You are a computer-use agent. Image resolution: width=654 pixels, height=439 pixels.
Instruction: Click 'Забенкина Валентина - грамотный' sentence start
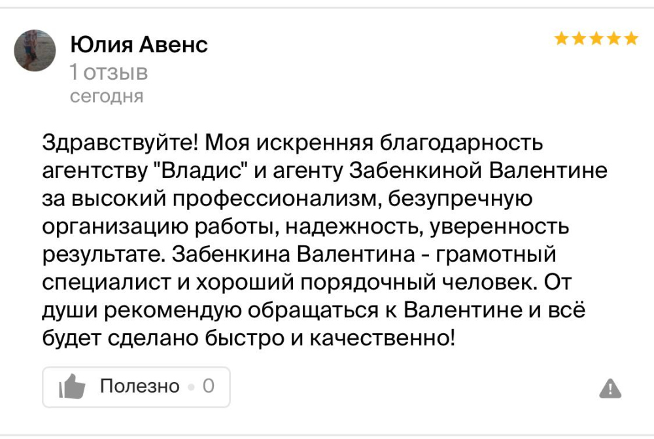(364, 255)
